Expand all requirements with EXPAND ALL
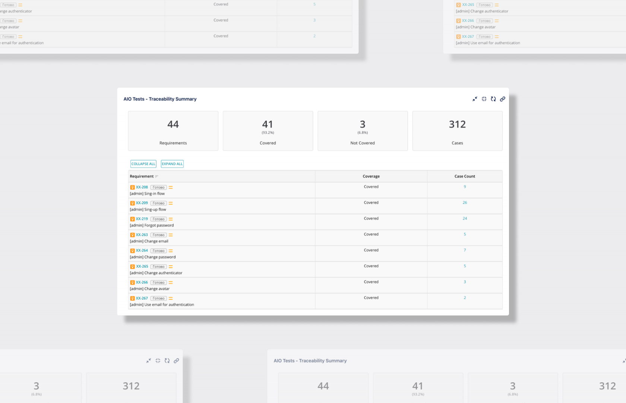This screenshot has height=403, width=626. 172,164
